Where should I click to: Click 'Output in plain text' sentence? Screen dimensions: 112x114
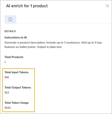point(50,47)
